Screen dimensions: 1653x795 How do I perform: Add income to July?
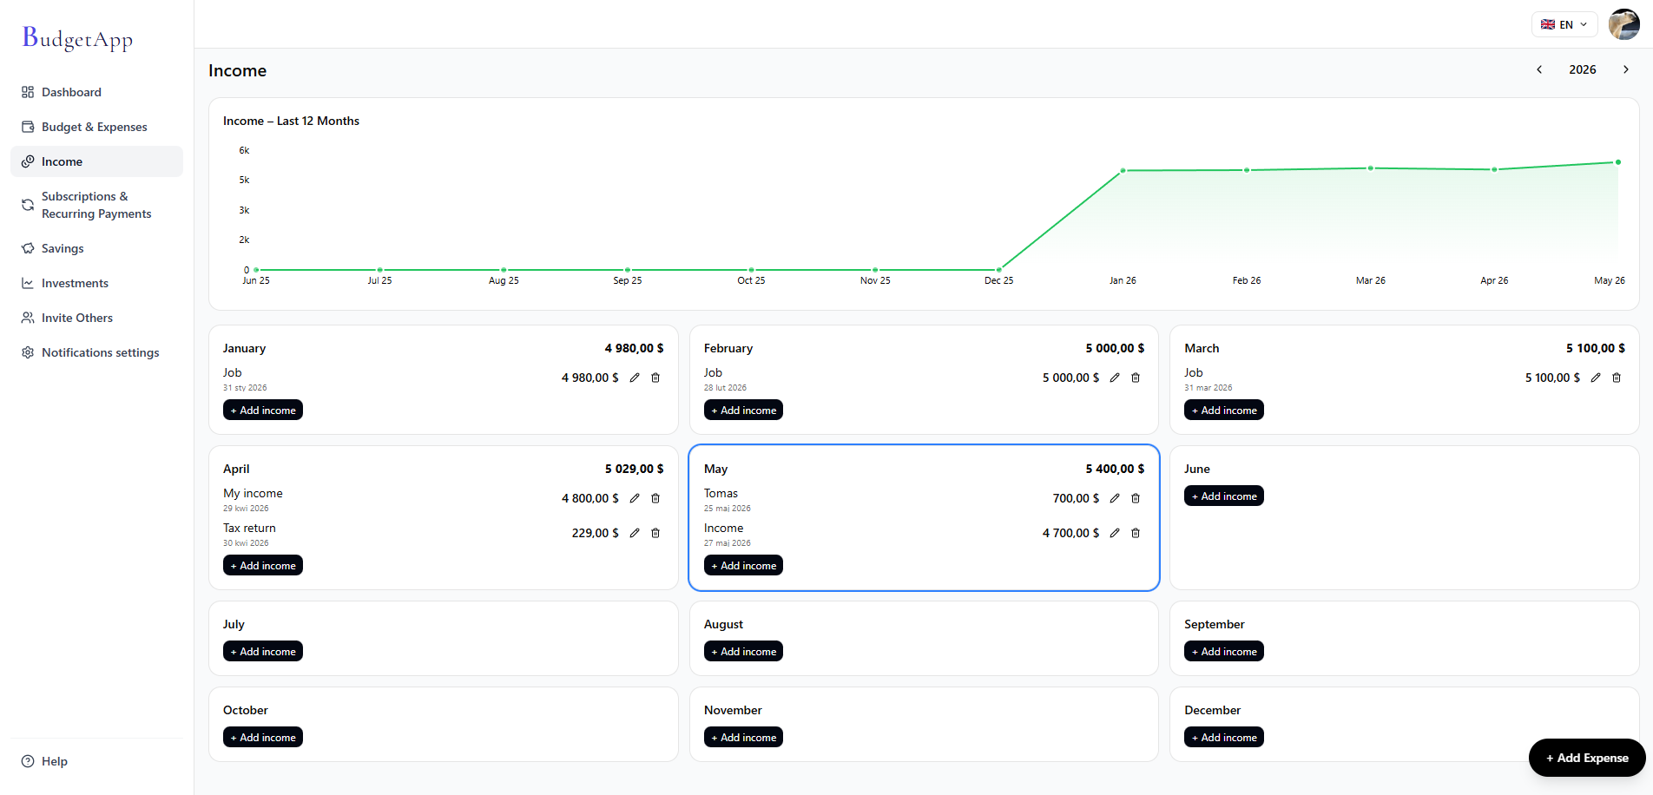click(x=263, y=651)
